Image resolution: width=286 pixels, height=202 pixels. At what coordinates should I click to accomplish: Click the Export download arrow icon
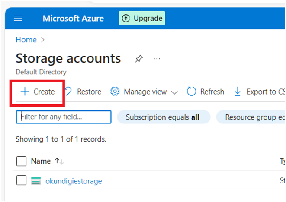pyautogui.click(x=238, y=92)
